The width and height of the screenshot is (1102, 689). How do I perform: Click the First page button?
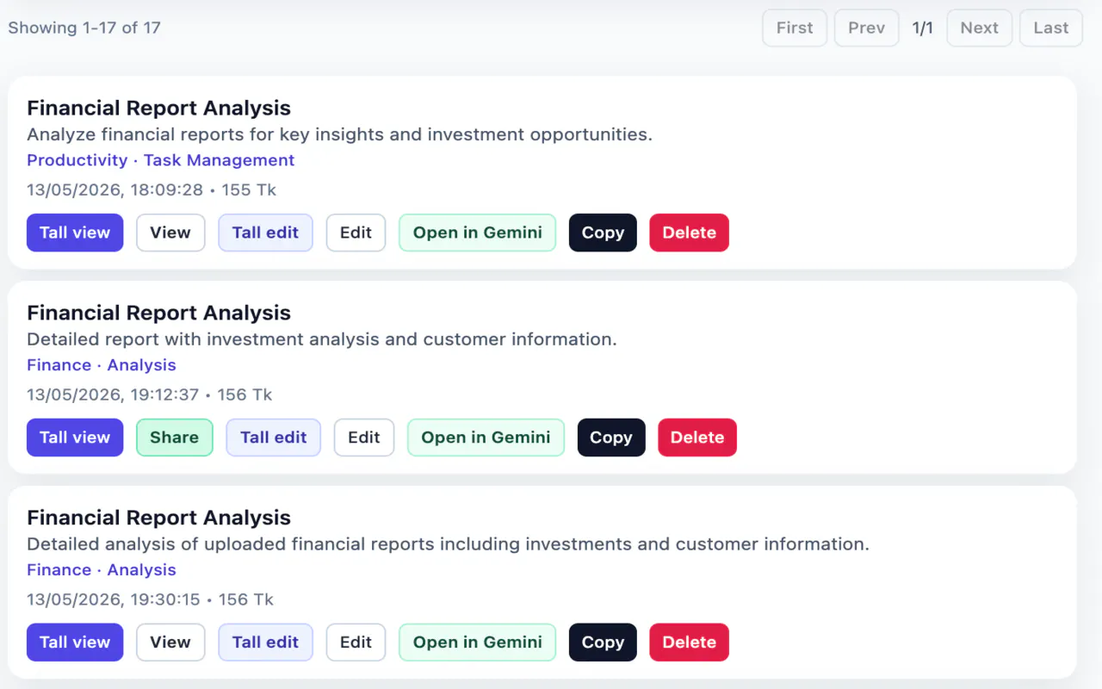[x=795, y=28]
